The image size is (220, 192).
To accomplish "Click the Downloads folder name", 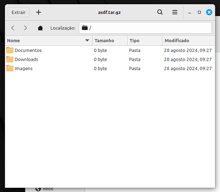I will [x=26, y=60].
